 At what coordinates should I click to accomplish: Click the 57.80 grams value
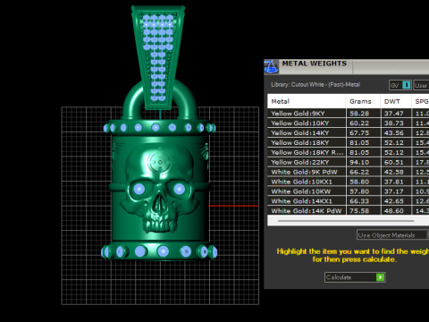coord(359,191)
